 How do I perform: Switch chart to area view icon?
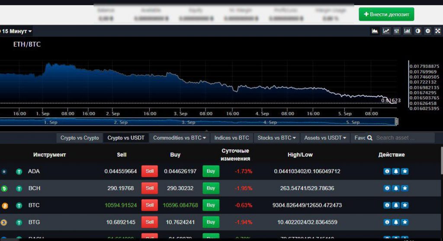click(x=375, y=31)
